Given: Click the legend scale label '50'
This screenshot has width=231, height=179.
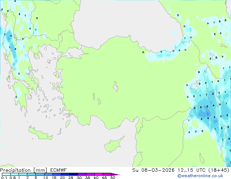Looking at the screenshot, I should click(x=113, y=178).
